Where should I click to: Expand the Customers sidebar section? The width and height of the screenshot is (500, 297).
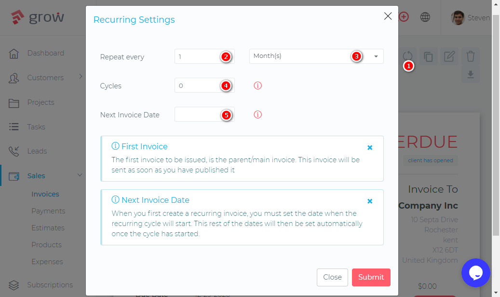tap(46, 77)
